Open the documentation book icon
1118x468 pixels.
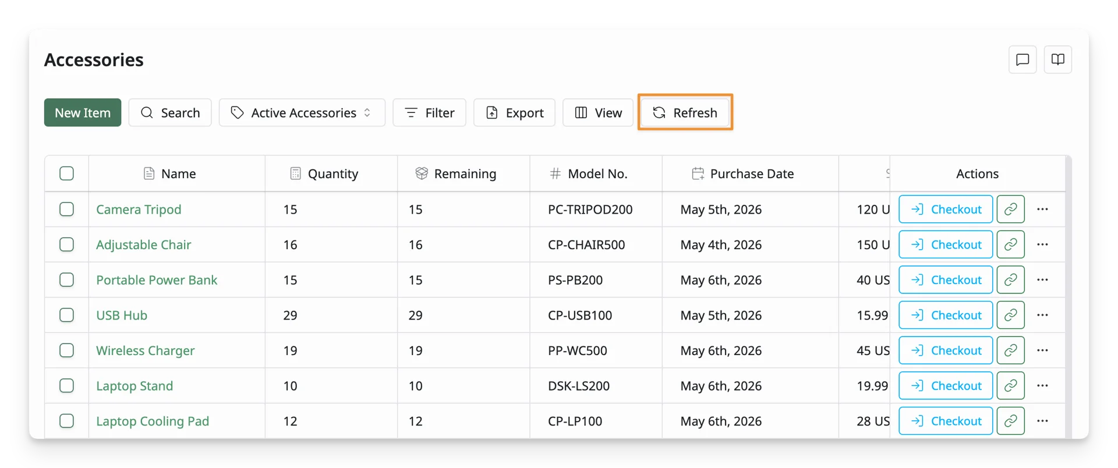click(x=1058, y=59)
